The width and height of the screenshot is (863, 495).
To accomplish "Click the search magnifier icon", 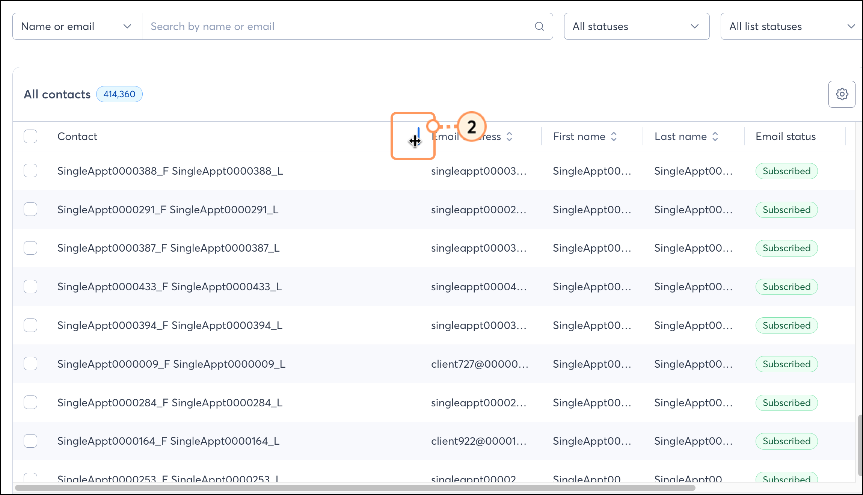I will (539, 26).
